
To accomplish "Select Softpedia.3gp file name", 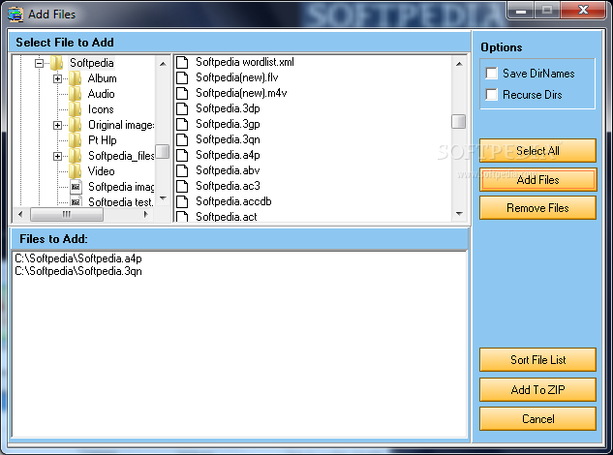I will coord(228,124).
